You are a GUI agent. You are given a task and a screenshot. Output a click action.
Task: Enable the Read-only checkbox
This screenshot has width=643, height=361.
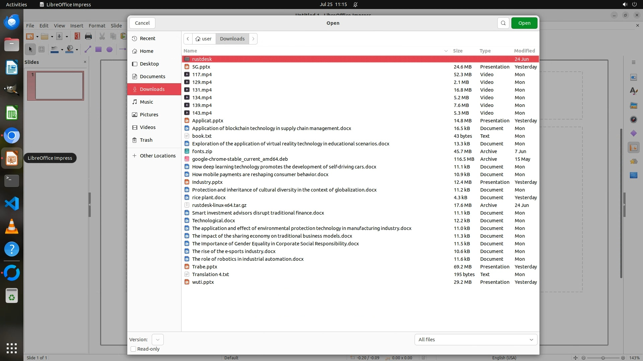point(133,349)
